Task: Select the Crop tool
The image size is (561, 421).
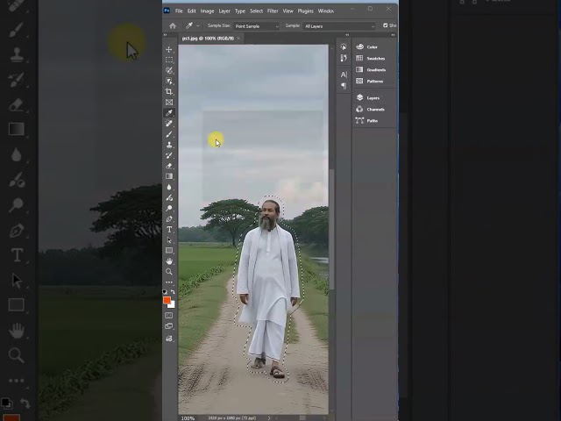Action: (169, 91)
